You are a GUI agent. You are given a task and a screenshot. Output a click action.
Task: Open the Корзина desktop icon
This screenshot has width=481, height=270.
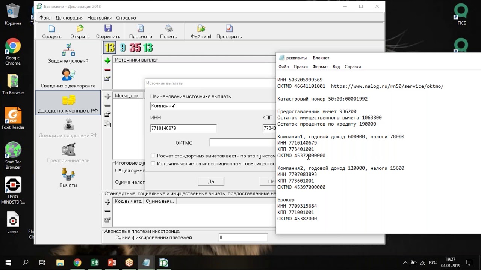coord(13,15)
